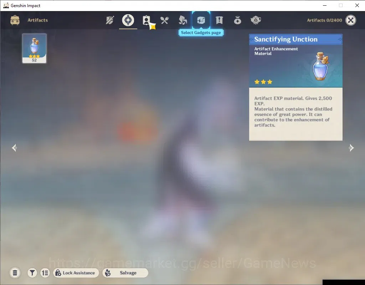Go to previous page with left arrow

[x=14, y=148]
